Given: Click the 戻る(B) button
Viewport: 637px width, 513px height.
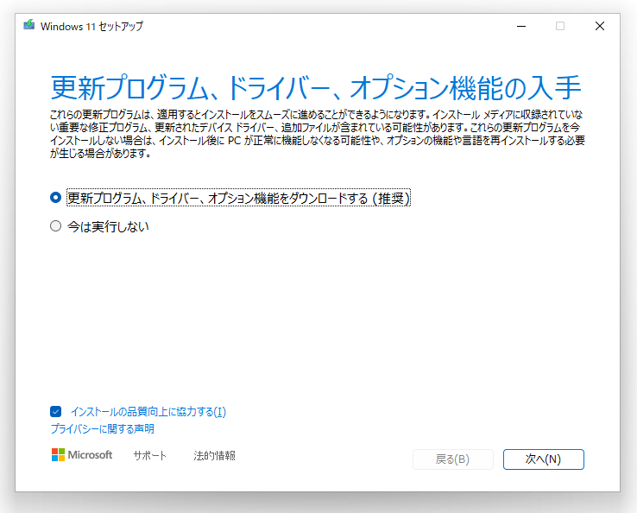Looking at the screenshot, I should (x=453, y=459).
